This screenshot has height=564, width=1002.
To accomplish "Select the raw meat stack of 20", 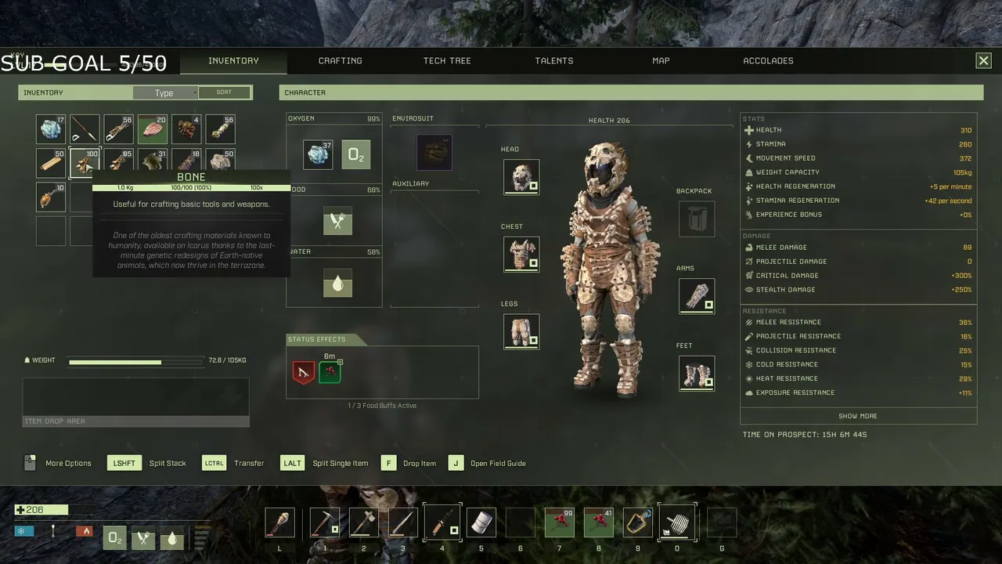I will point(152,129).
